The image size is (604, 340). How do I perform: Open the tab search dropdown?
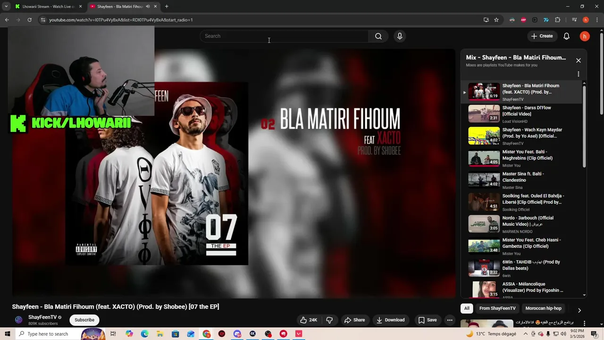tap(6, 7)
